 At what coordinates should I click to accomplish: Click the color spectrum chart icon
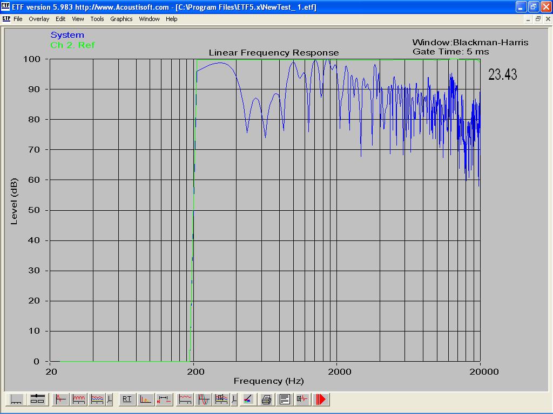tap(247, 399)
